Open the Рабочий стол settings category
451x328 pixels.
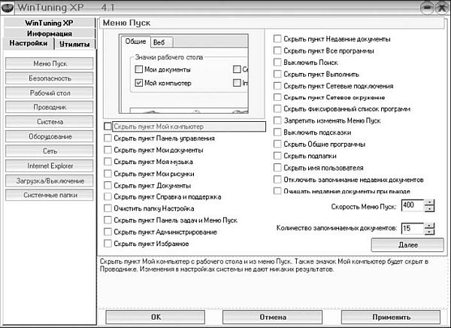(49, 93)
